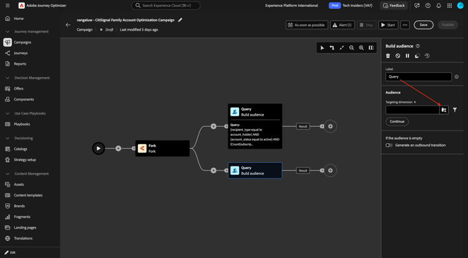The width and height of the screenshot is (468, 258).
Task: Select the upper Query node with conditions
Action: pyautogui.click(x=255, y=126)
